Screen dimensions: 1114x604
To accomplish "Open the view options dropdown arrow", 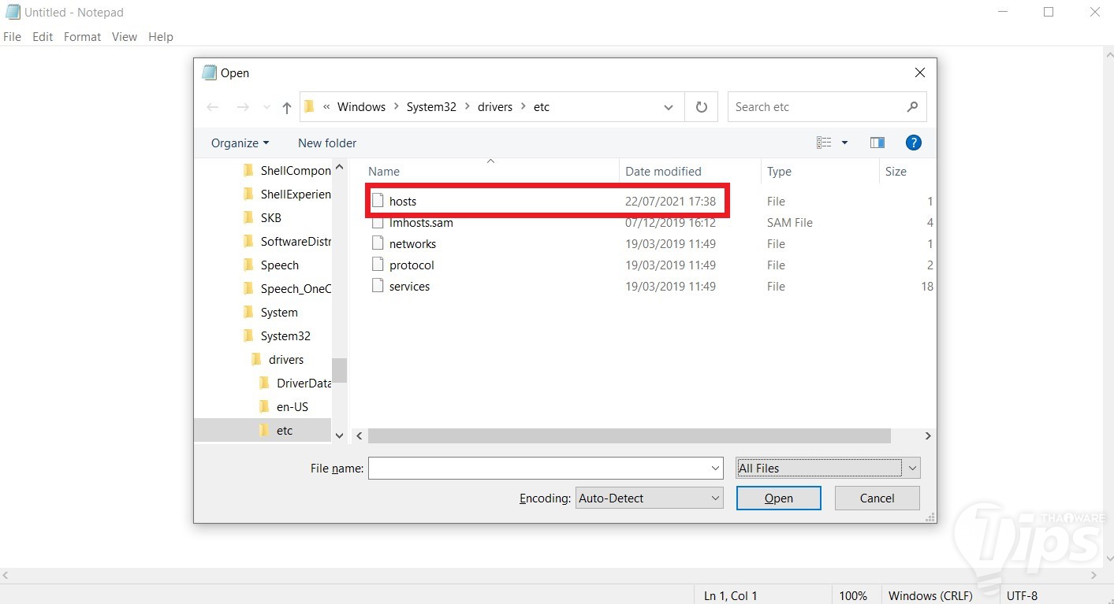I will pos(844,143).
